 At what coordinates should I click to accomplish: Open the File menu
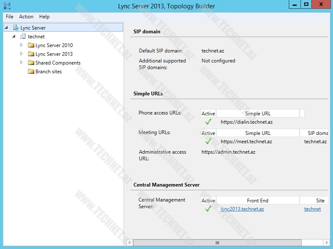[x=10, y=17]
